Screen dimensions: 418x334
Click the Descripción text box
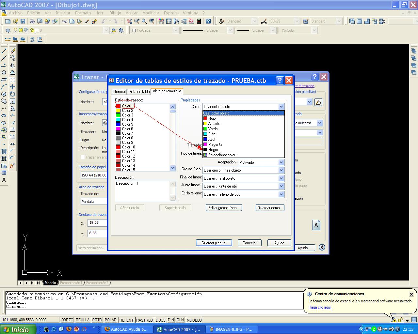click(x=145, y=190)
